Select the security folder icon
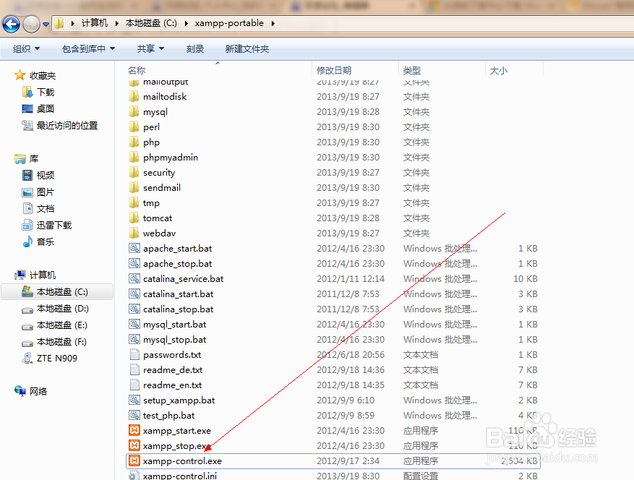The image size is (634, 480). click(134, 172)
